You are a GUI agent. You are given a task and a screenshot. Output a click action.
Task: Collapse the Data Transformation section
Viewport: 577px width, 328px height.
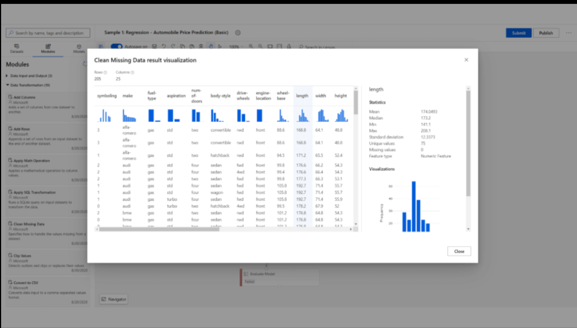click(x=8, y=85)
